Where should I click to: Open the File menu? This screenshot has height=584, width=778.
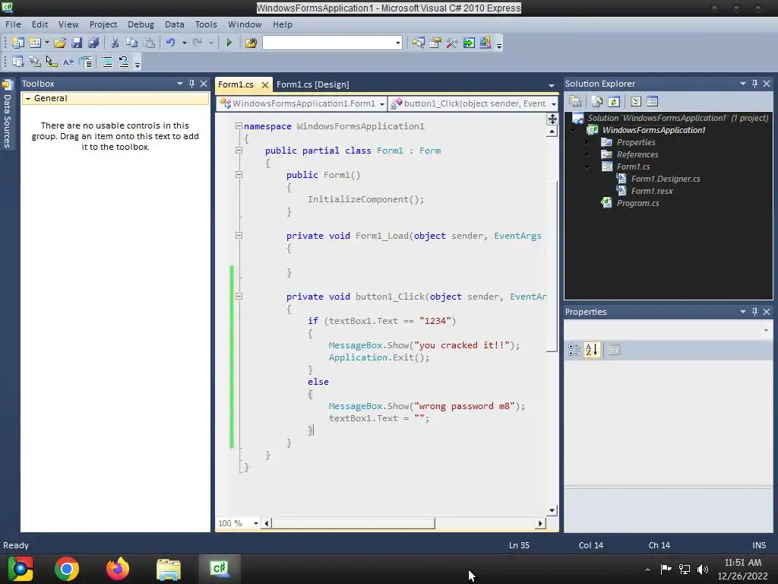click(x=13, y=24)
